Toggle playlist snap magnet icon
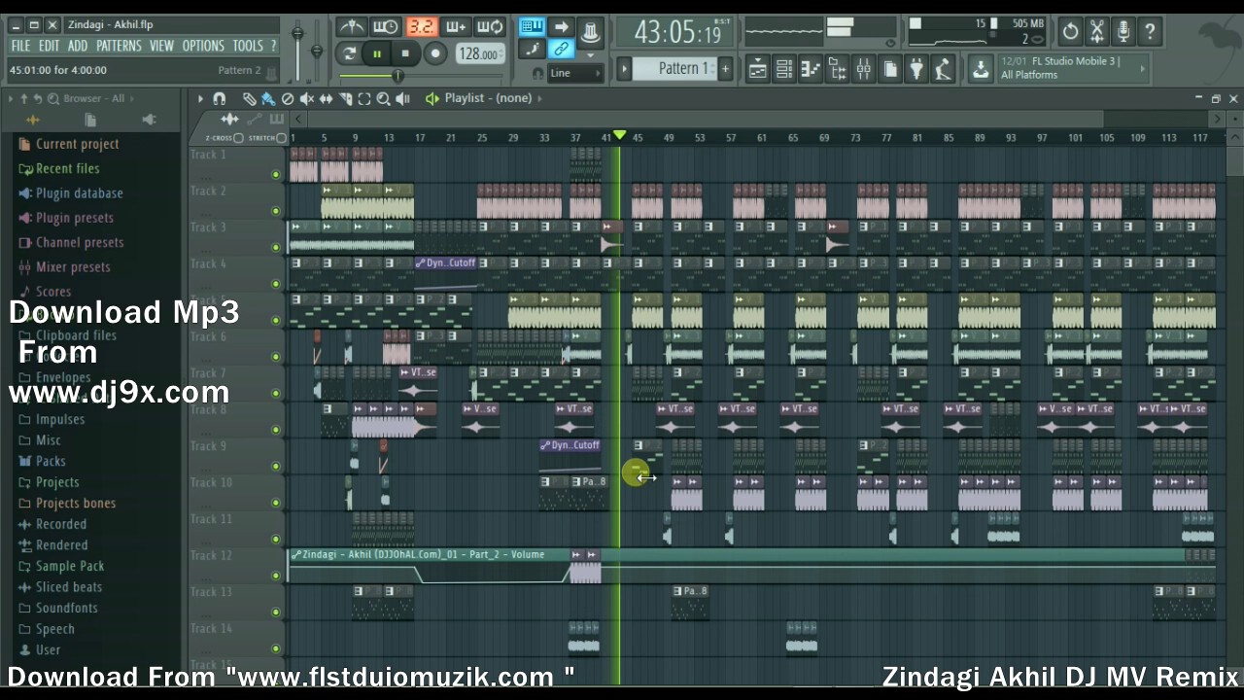This screenshot has height=700, width=1244. 220,98
